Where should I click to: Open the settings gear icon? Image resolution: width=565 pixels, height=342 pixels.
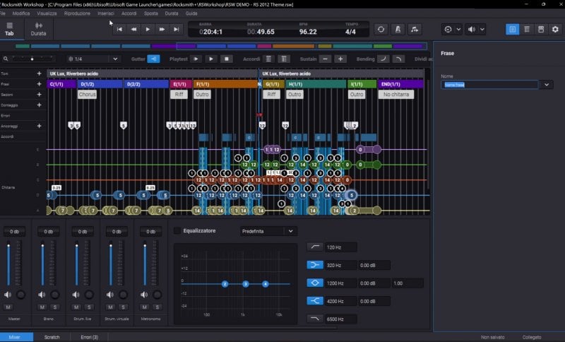[x=555, y=29]
